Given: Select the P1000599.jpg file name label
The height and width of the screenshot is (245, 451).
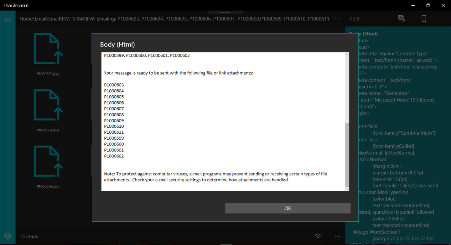Looking at the screenshot, I should (48, 74).
